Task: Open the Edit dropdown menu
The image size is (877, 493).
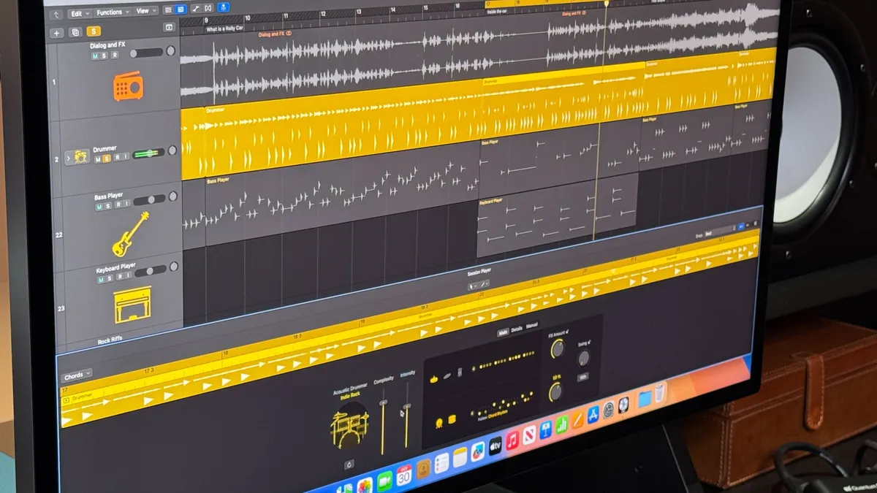Action: pos(80,13)
